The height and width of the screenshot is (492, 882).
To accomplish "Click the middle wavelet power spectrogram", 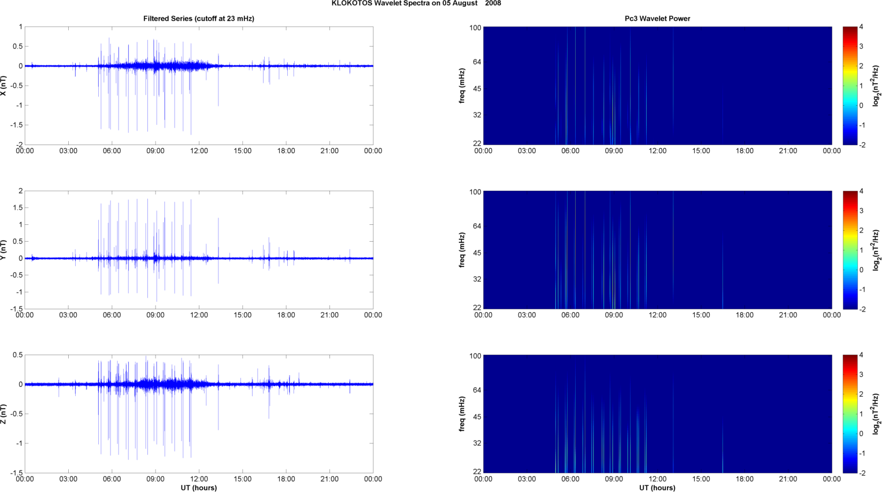I will point(657,250).
